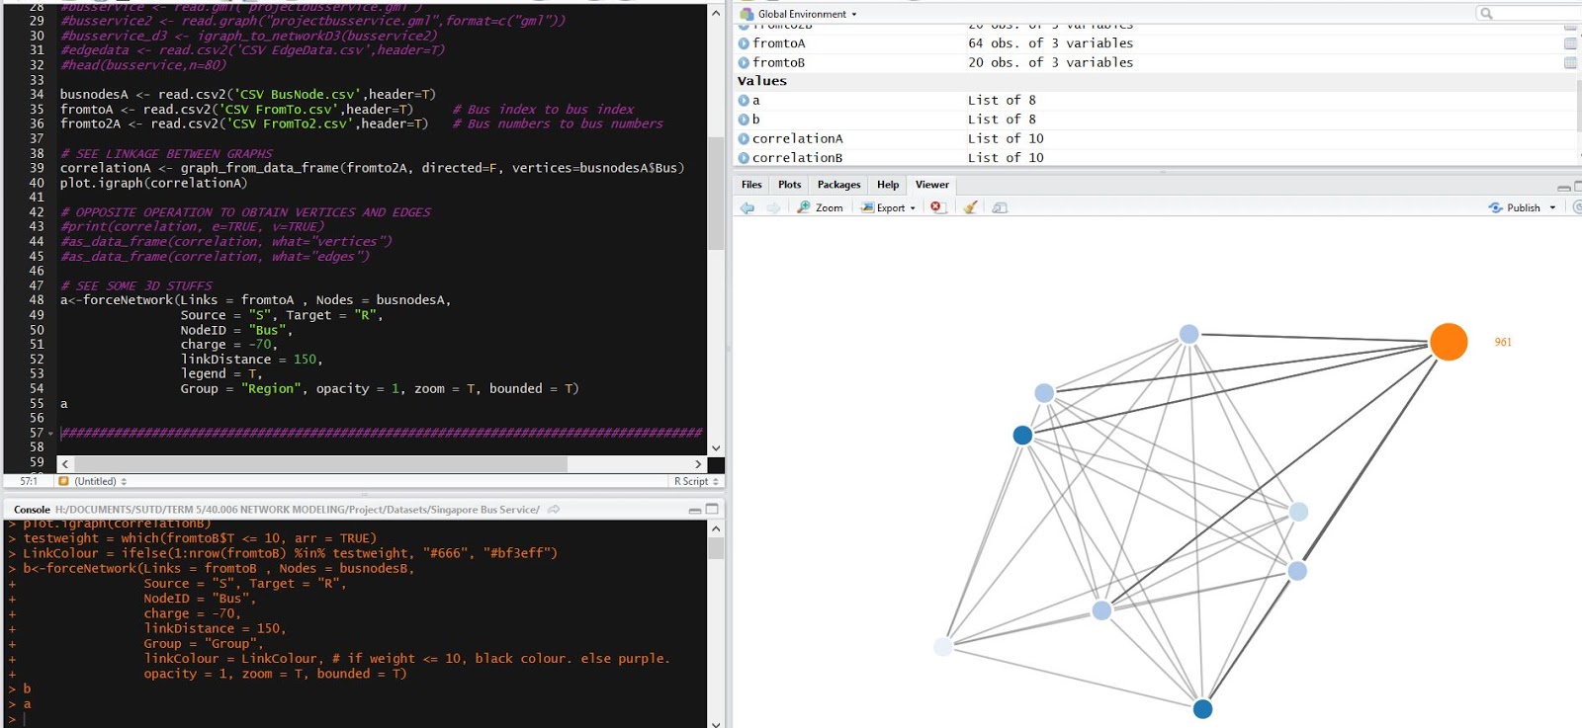The image size is (1582, 728).
Task: Expand the fromtoA data frame entry
Action: (744, 43)
